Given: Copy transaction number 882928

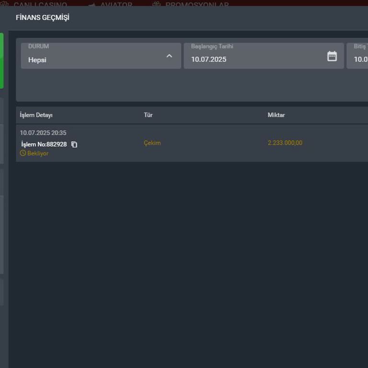Looking at the screenshot, I should 74,144.
